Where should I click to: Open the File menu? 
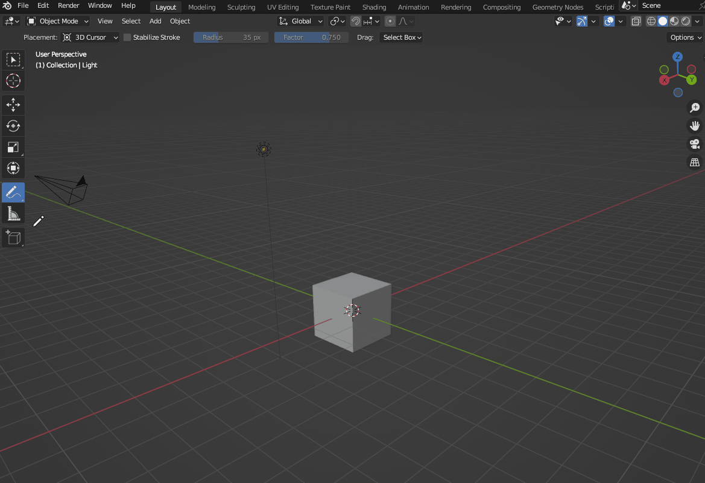point(23,5)
